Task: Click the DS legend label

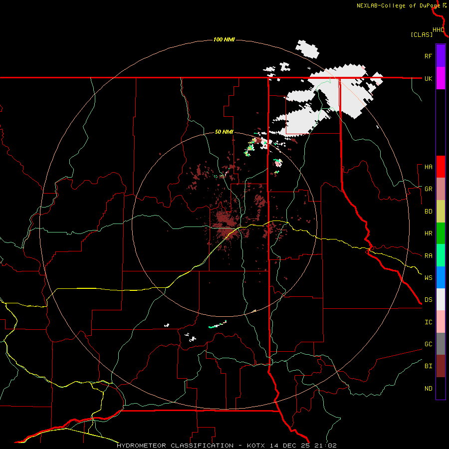Action: pos(429,300)
